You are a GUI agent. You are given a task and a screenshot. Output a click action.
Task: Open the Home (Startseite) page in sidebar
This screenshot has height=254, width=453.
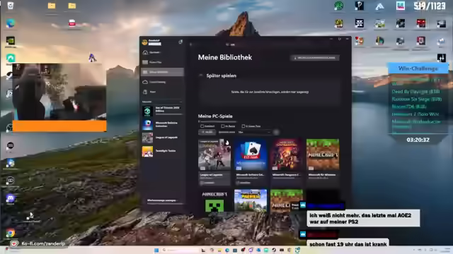[162, 52]
